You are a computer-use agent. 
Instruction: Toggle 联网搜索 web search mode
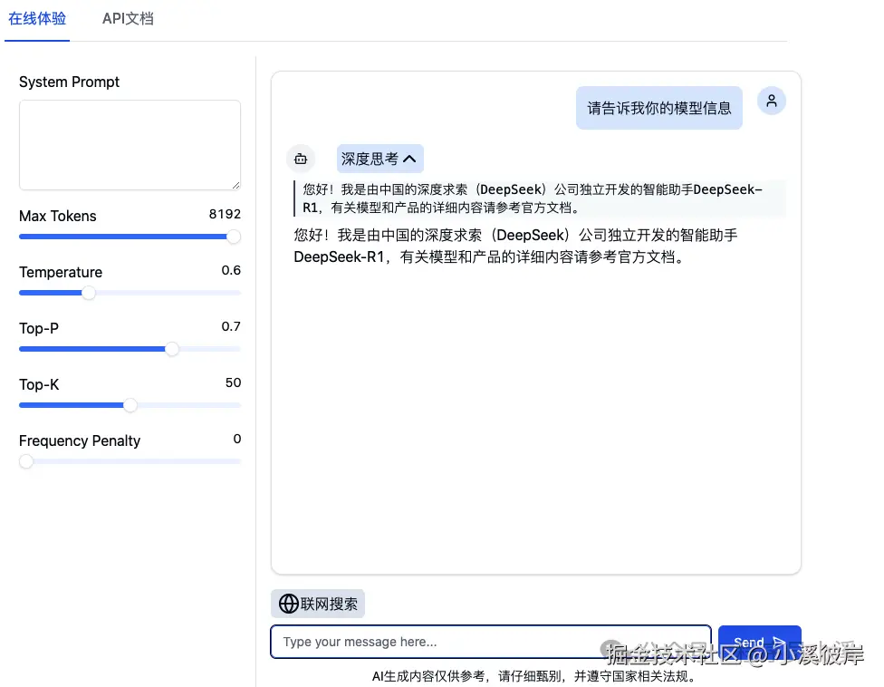click(317, 603)
